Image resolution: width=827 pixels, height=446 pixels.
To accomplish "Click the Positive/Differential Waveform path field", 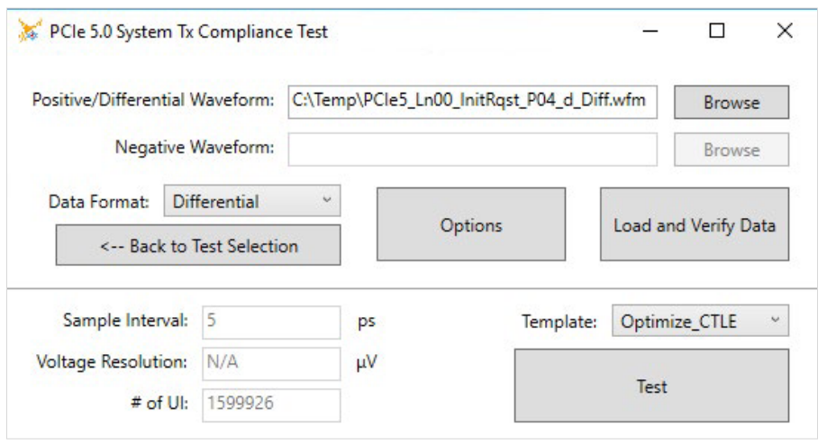I will (472, 101).
